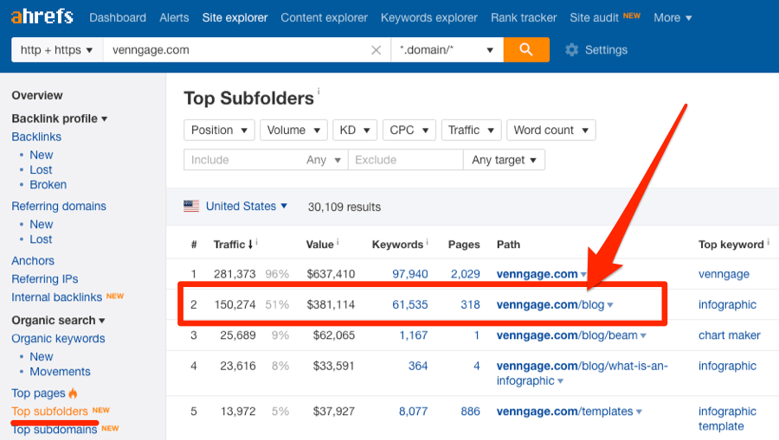
Task: Open the Traffic filter dropdown
Action: [472, 130]
